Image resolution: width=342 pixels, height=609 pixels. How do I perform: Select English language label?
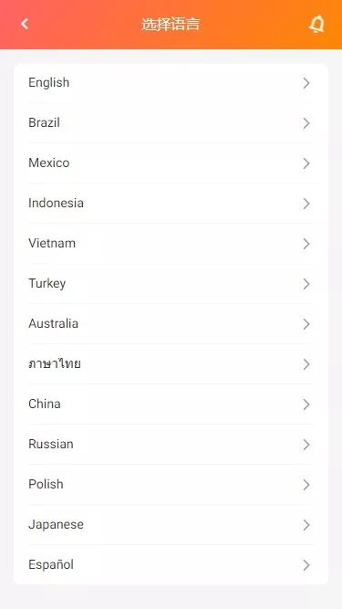[x=49, y=83]
